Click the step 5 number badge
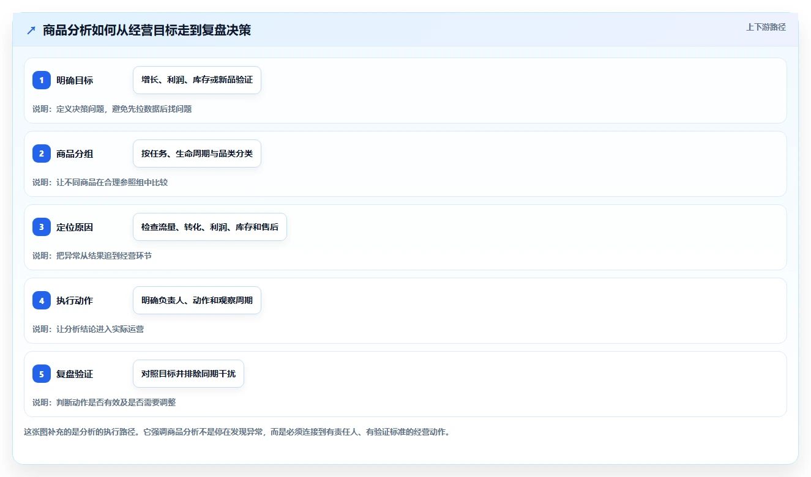The height and width of the screenshot is (477, 811). click(42, 374)
